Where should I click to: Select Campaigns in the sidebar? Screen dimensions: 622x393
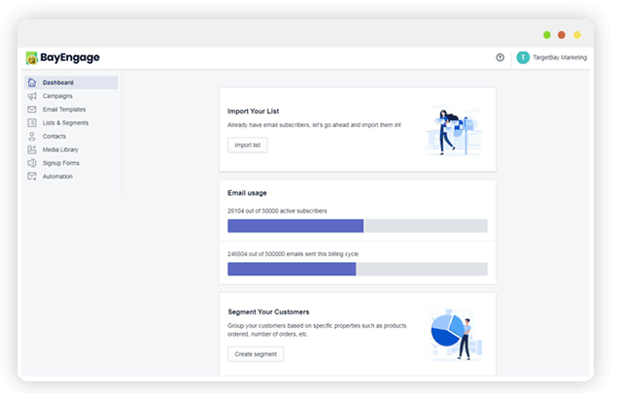(57, 96)
